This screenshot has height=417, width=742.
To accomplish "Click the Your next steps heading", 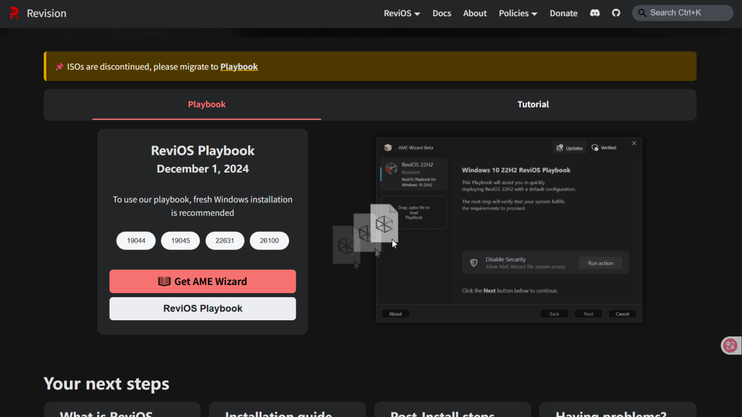I will coord(107,383).
